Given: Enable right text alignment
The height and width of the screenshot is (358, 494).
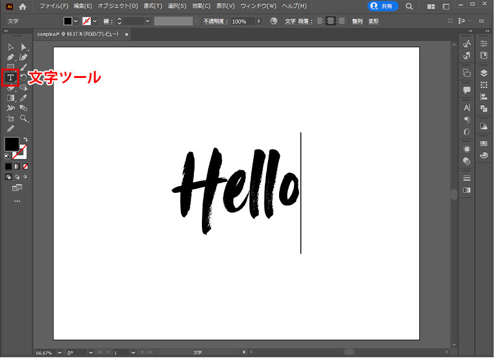Looking at the screenshot, I should (341, 21).
